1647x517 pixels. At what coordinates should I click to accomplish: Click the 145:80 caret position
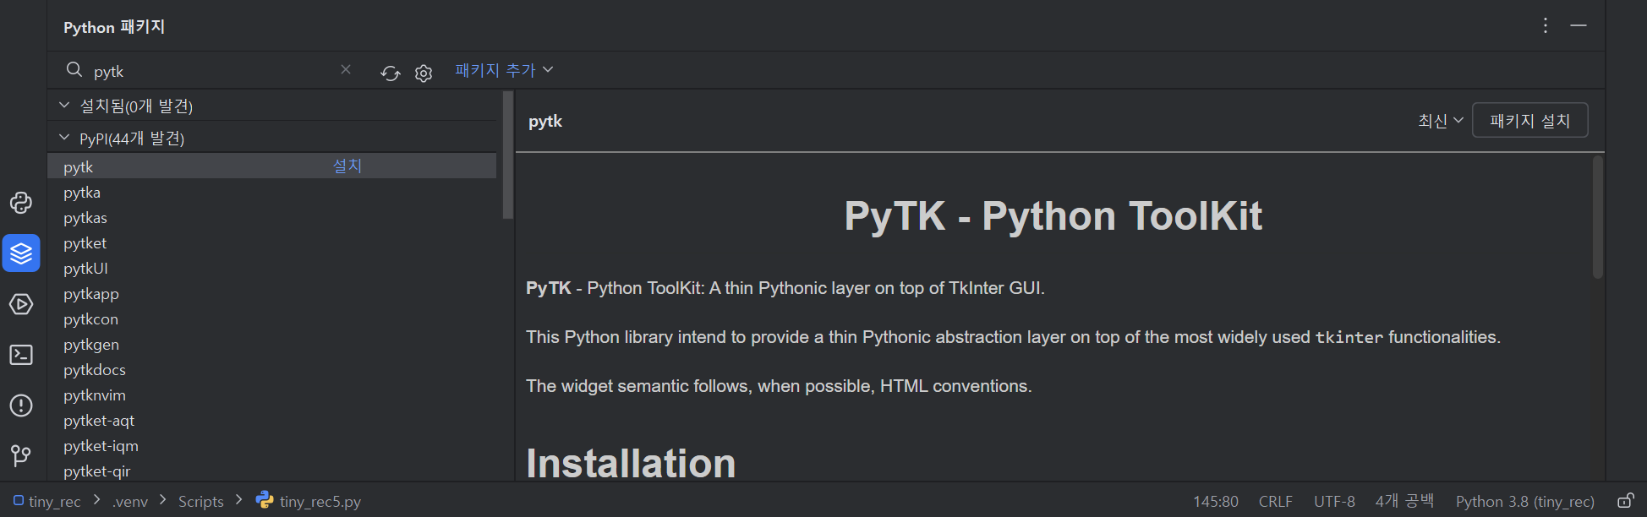click(x=1216, y=501)
